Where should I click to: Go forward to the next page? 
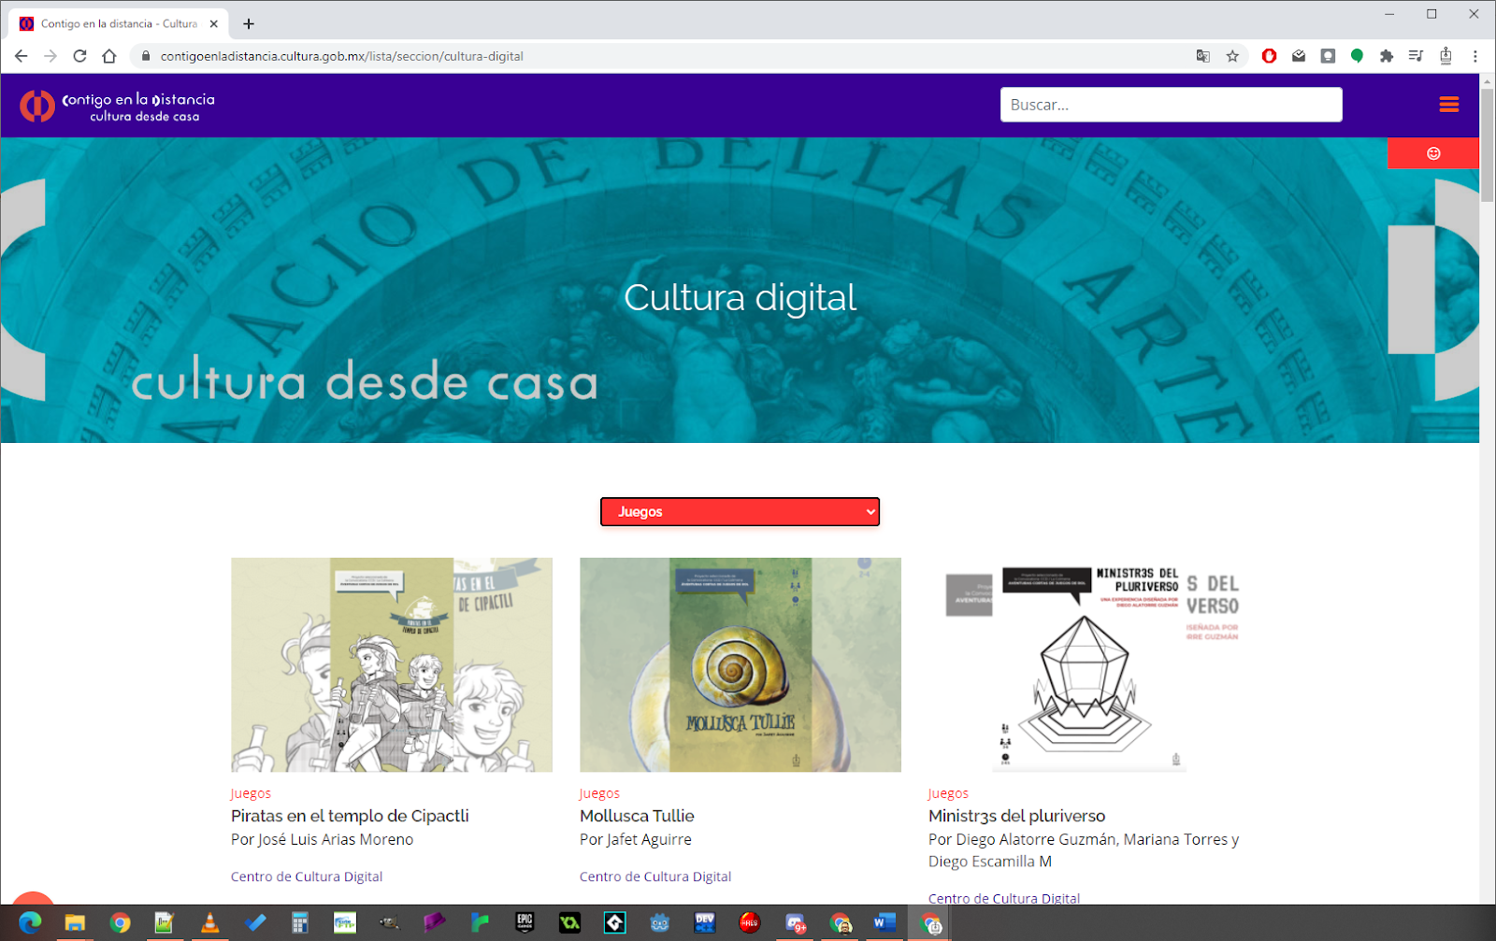tap(50, 56)
